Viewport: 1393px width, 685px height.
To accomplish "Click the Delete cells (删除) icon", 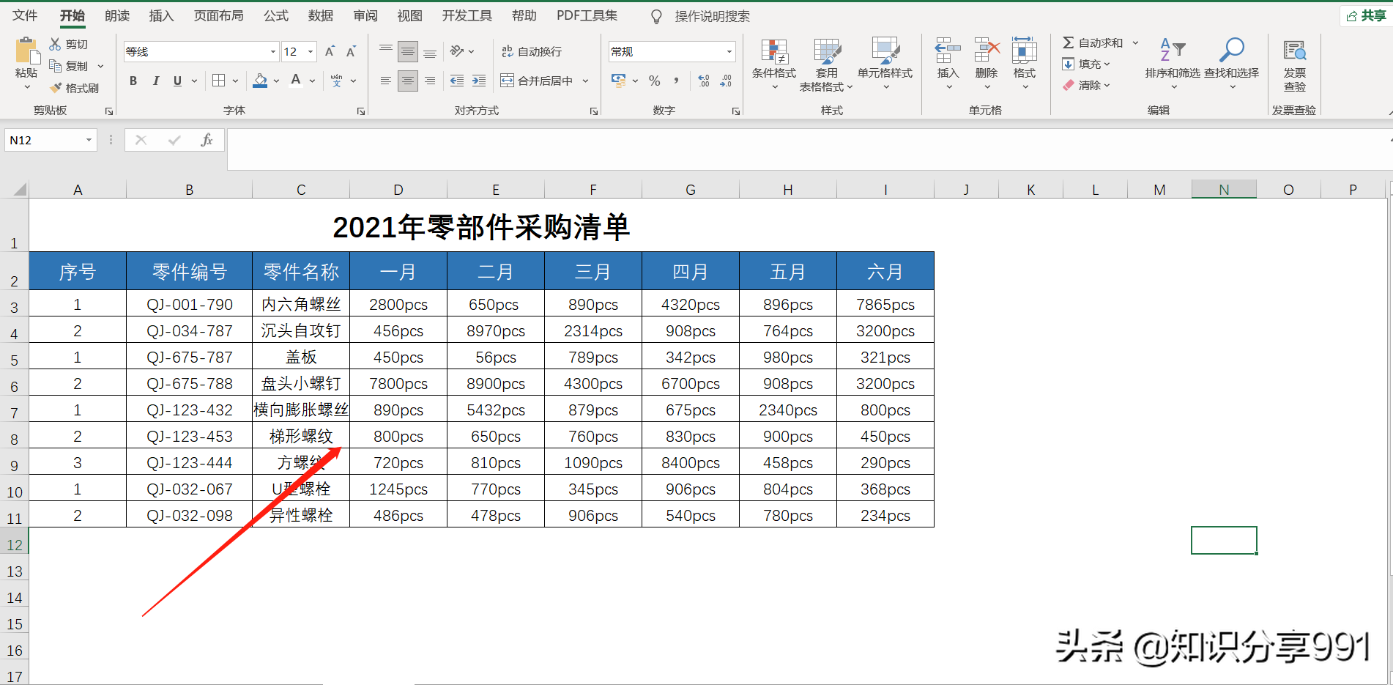I will [987, 51].
